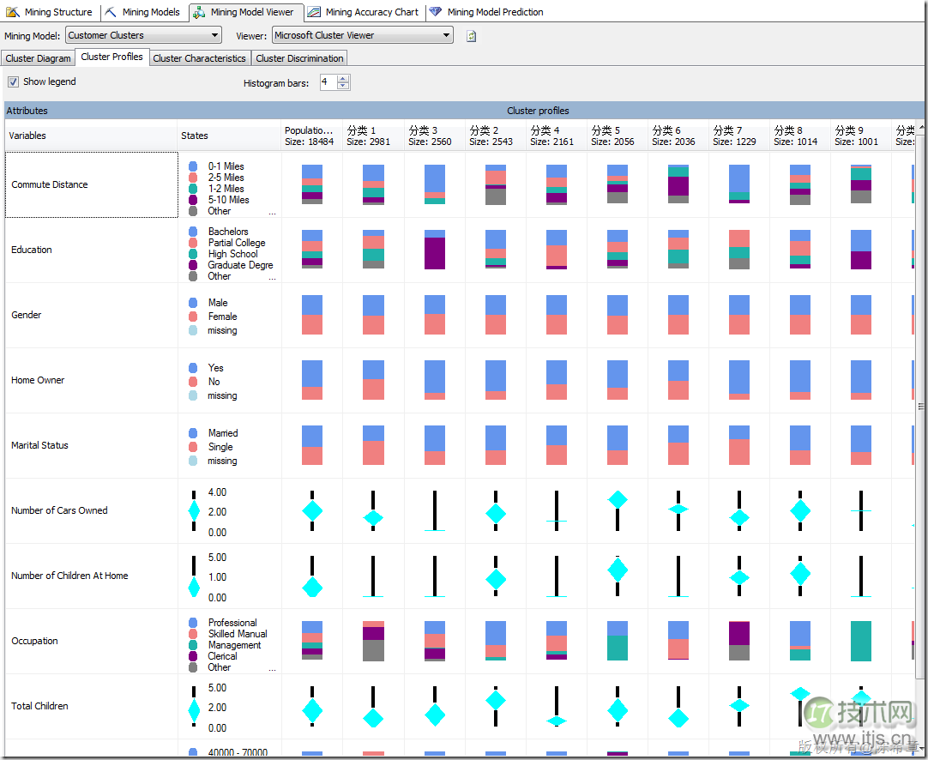Open the Cluster Characteristics tab
This screenshot has width=928, height=760.
pos(199,58)
